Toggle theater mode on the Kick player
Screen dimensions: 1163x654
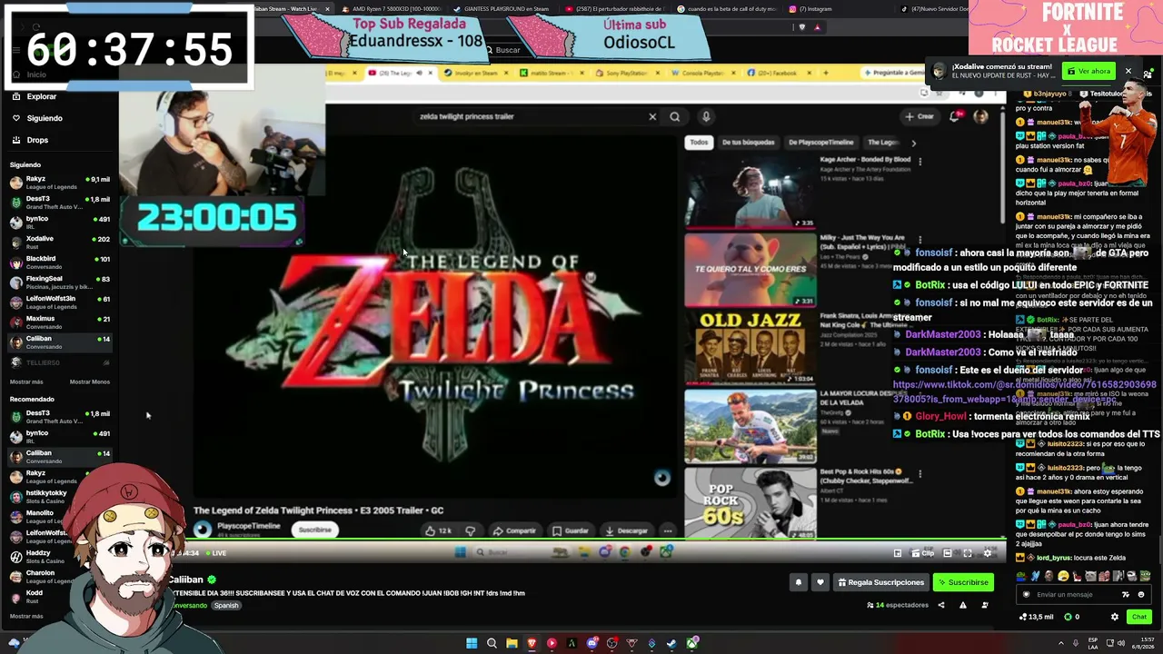948,553
